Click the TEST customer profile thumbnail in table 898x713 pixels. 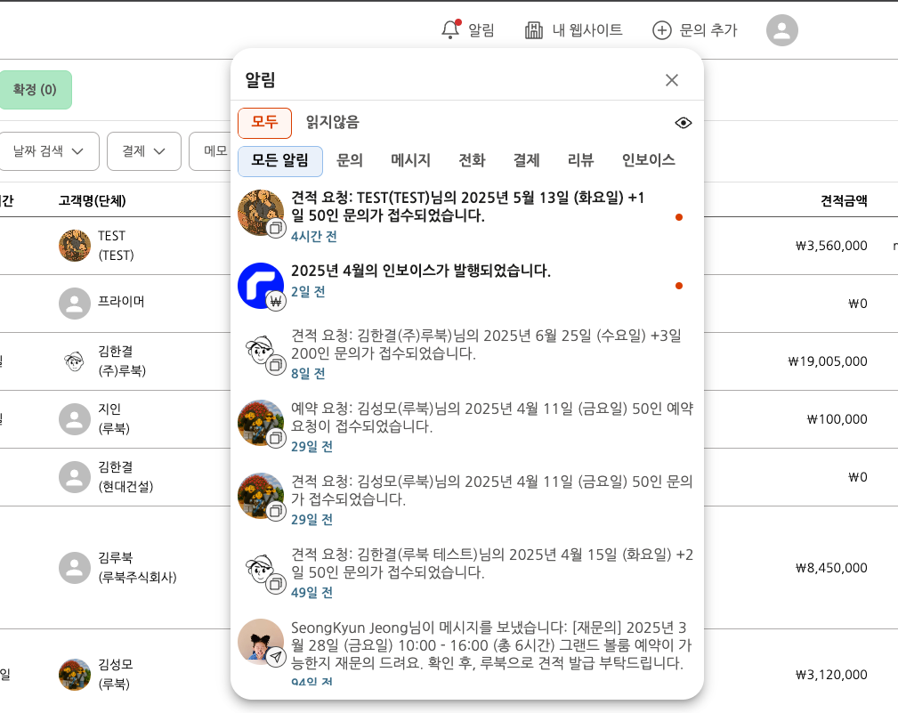click(x=75, y=246)
